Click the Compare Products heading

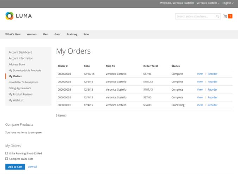coord(19,124)
